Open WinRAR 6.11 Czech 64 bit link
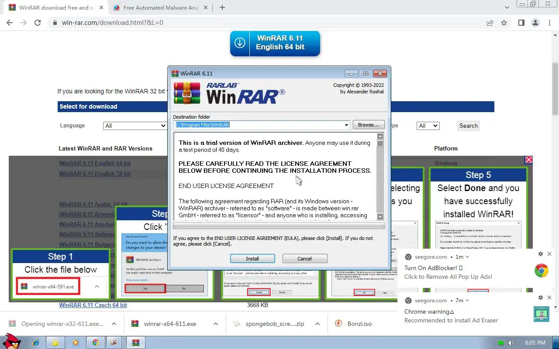559x349 pixels. (93, 305)
